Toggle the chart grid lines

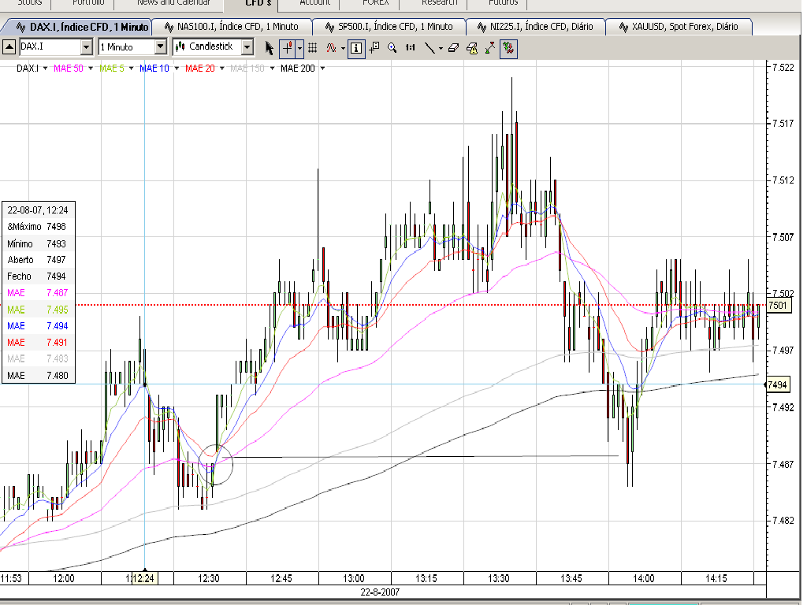point(312,47)
